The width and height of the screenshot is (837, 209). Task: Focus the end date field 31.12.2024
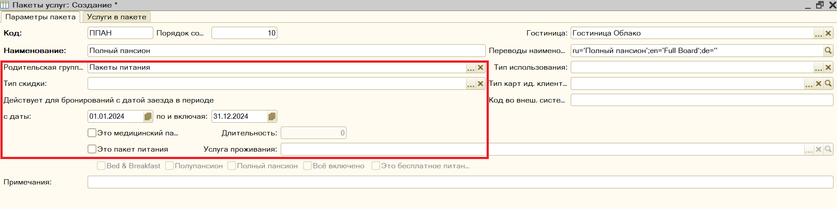(x=240, y=117)
